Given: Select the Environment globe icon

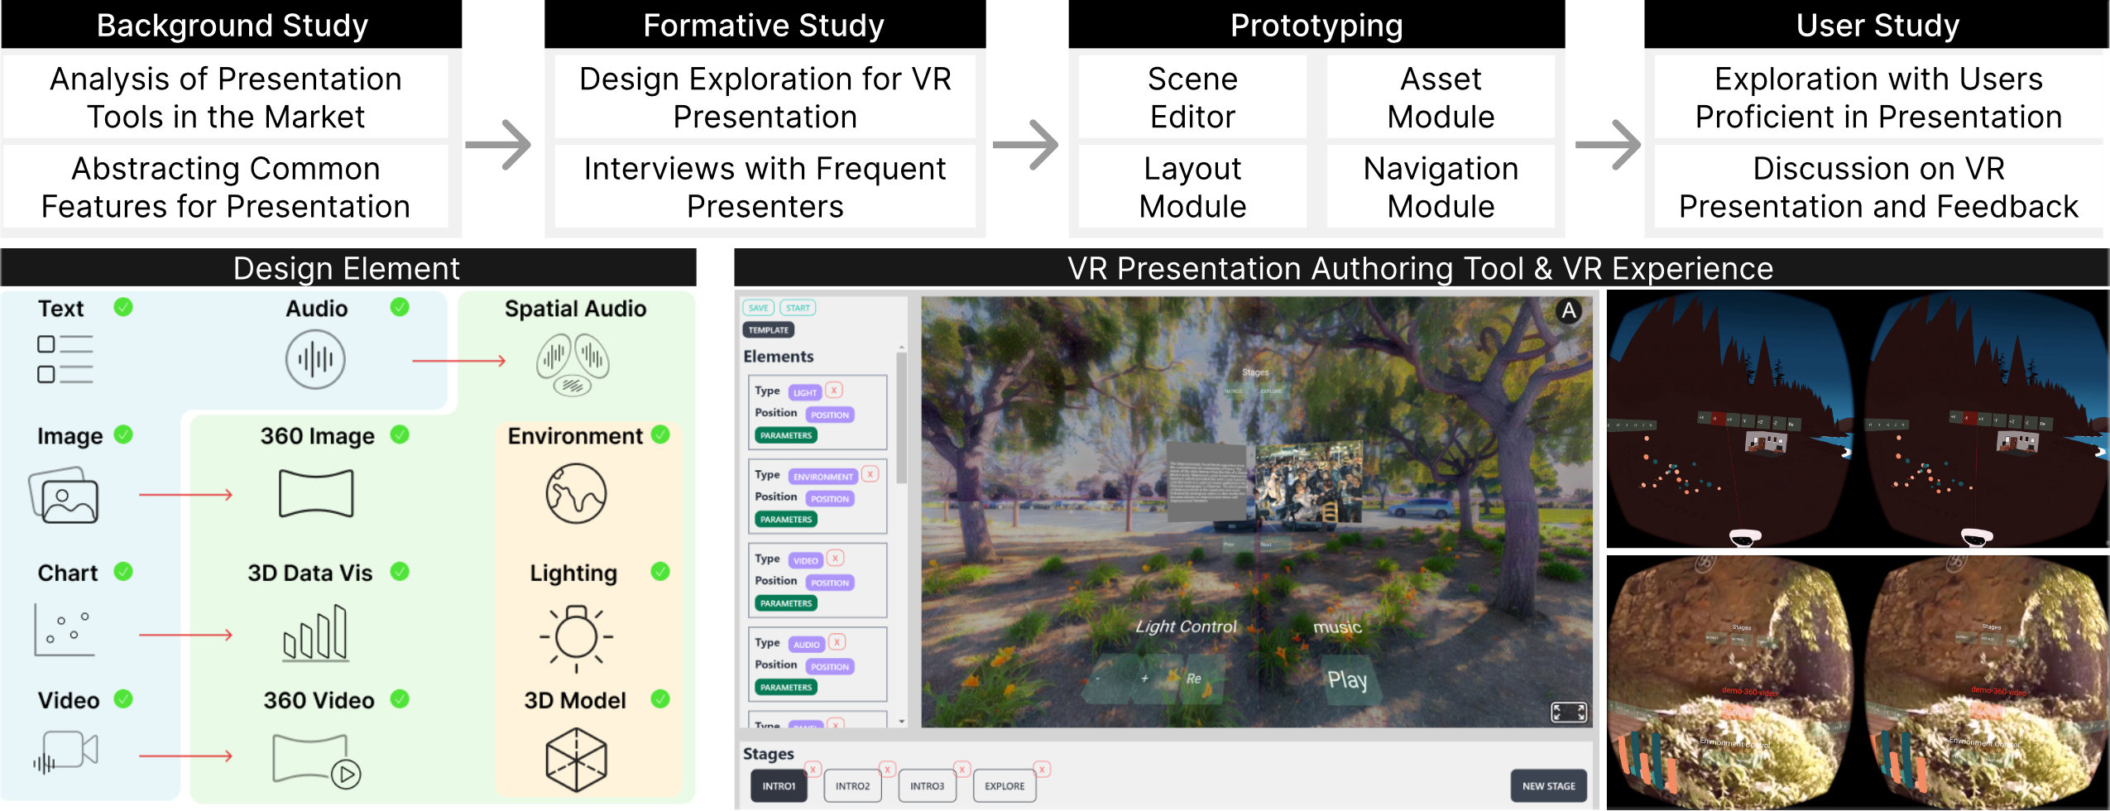Looking at the screenshot, I should [x=576, y=493].
